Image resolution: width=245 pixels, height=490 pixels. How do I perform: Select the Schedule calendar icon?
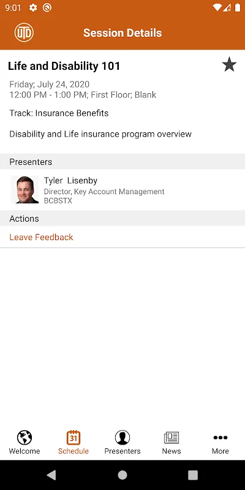tap(73, 437)
